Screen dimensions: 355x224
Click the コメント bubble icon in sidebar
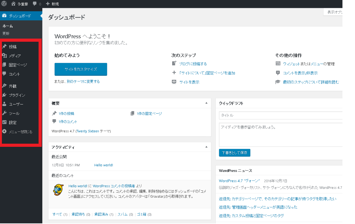point(4,74)
